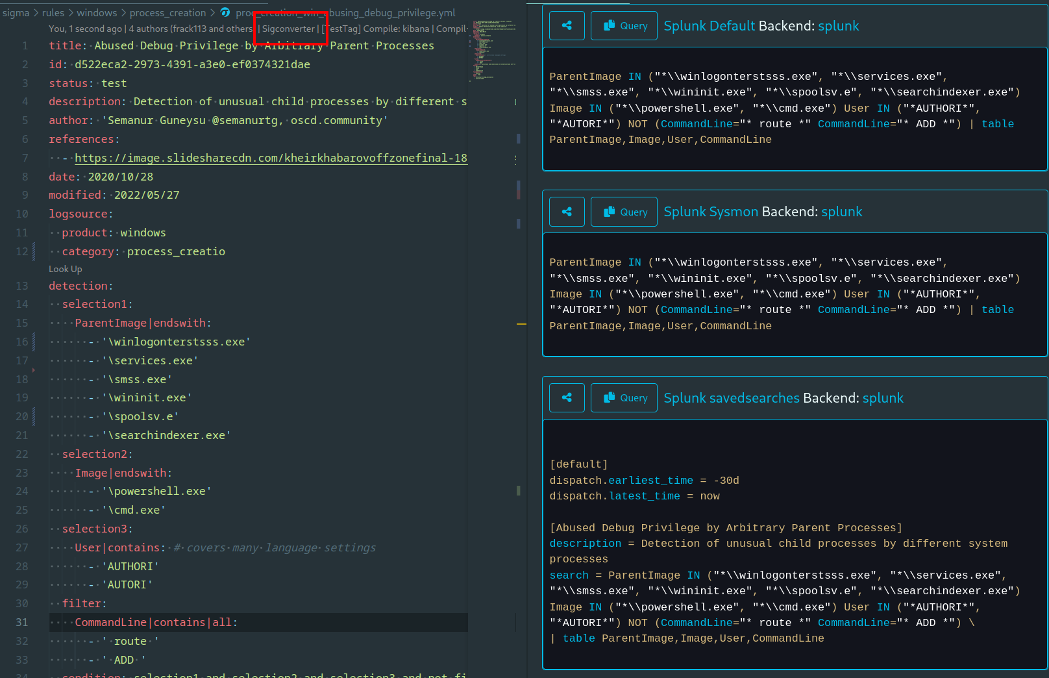Click the share icon for Splunk savedsearches

click(567, 397)
